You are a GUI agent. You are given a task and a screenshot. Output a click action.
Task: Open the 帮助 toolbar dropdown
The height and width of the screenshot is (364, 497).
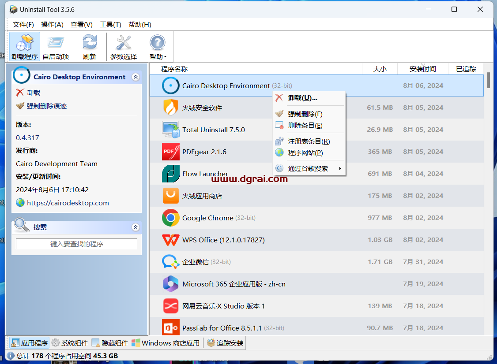(x=158, y=46)
